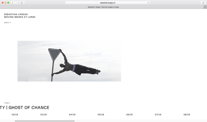Select the Sebastian Vargas tab
207x122 pixels.
pyautogui.click(x=103, y=7)
